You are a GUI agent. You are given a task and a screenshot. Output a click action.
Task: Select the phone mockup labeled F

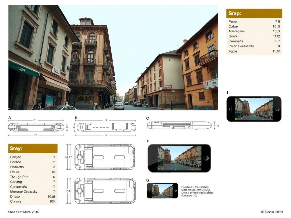click(x=179, y=158)
